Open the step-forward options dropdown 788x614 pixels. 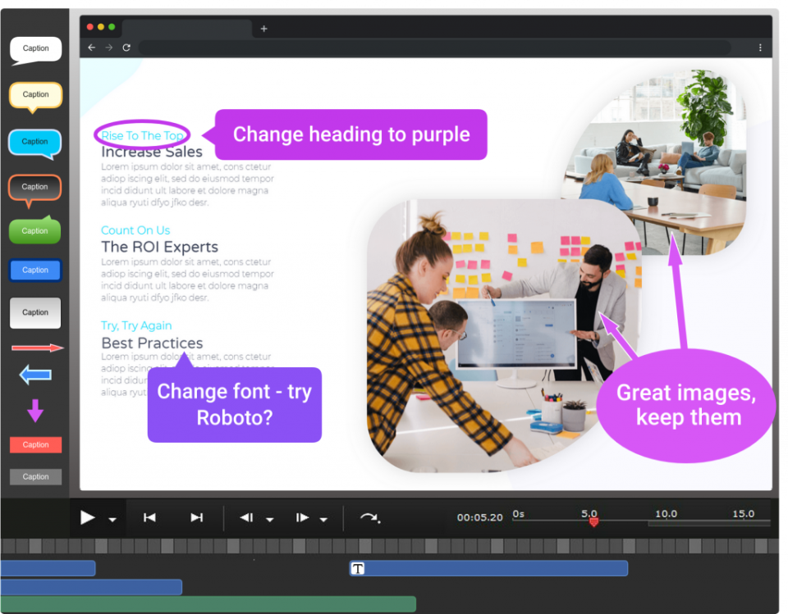pos(323,518)
